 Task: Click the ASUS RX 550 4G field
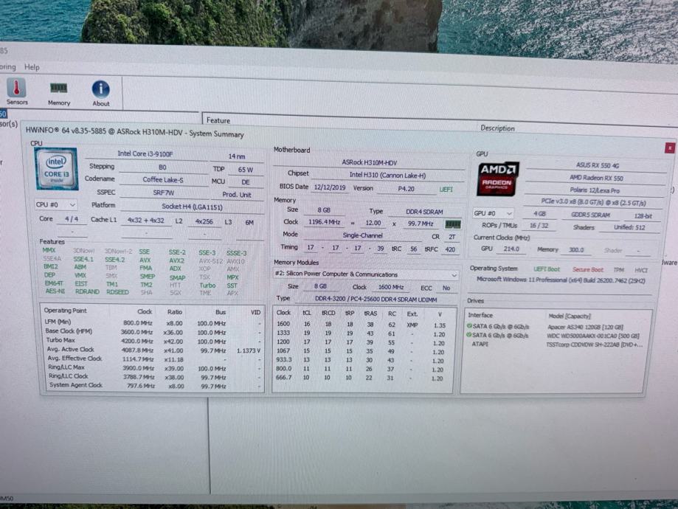[x=597, y=166]
